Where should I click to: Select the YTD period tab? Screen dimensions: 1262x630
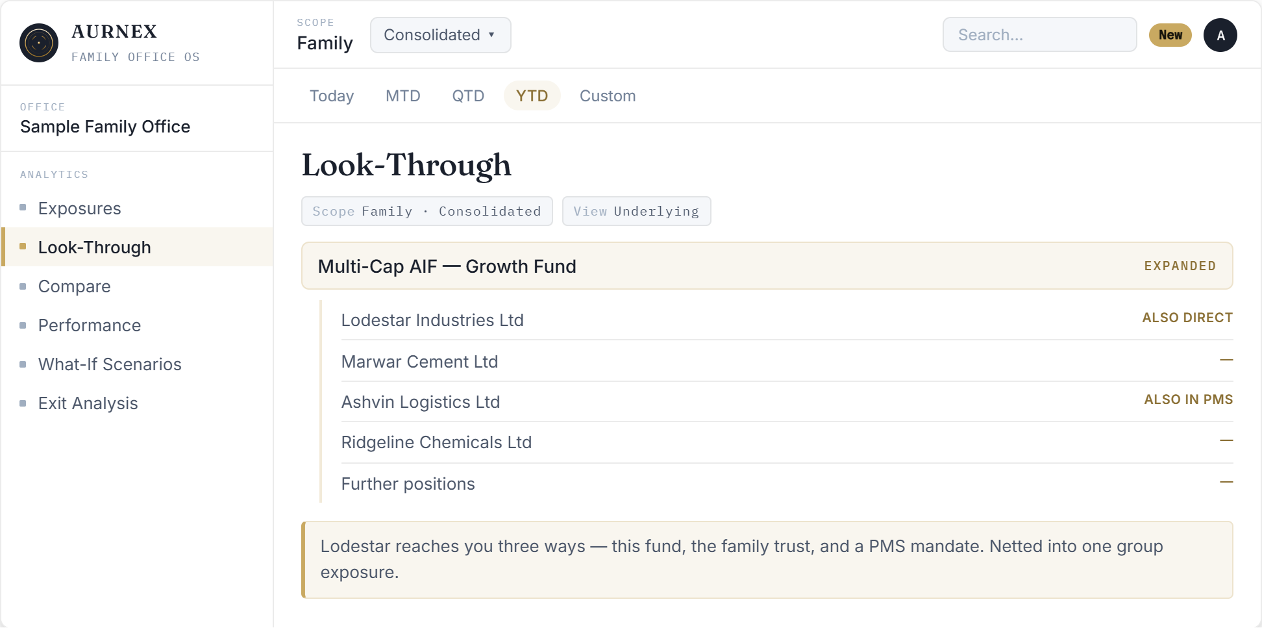532,95
